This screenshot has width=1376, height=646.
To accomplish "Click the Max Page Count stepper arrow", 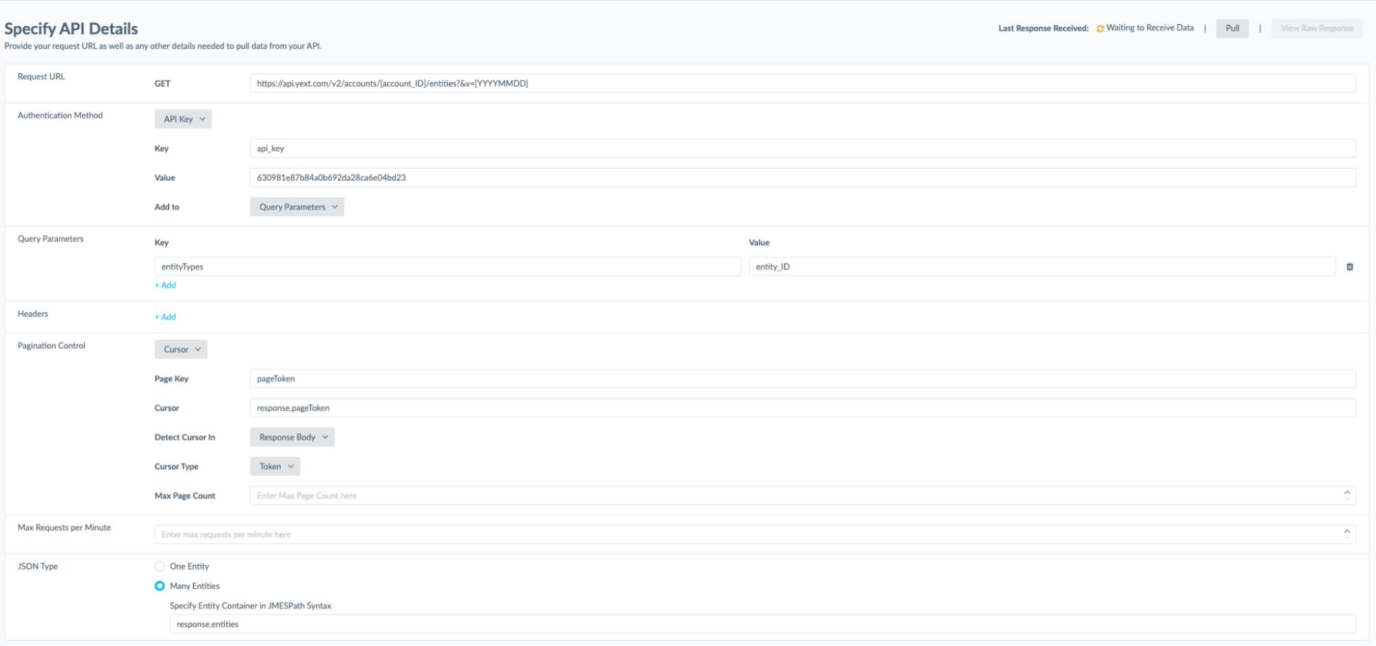I will coord(1346,493).
